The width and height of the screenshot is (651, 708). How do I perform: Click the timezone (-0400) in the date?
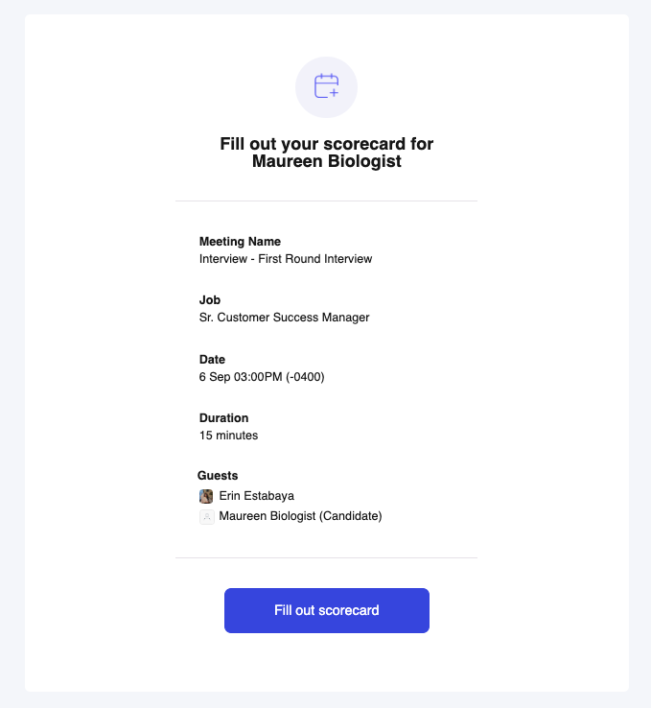click(x=304, y=377)
